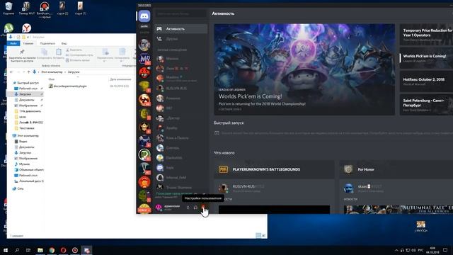Image resolution: width=453 pixels, height=255 pixels.
Task: Click RUSLVN-RUS avatar in PUBG card
Action: coord(223,188)
